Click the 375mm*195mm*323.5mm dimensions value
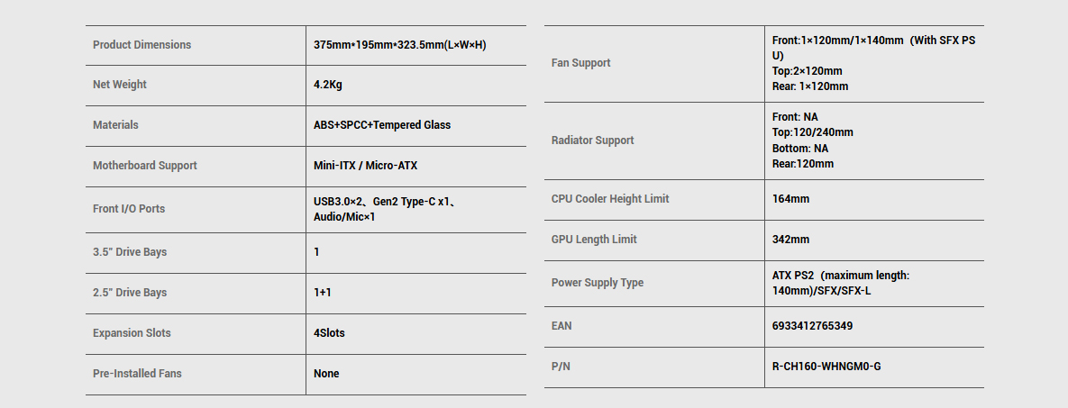 tap(400, 45)
